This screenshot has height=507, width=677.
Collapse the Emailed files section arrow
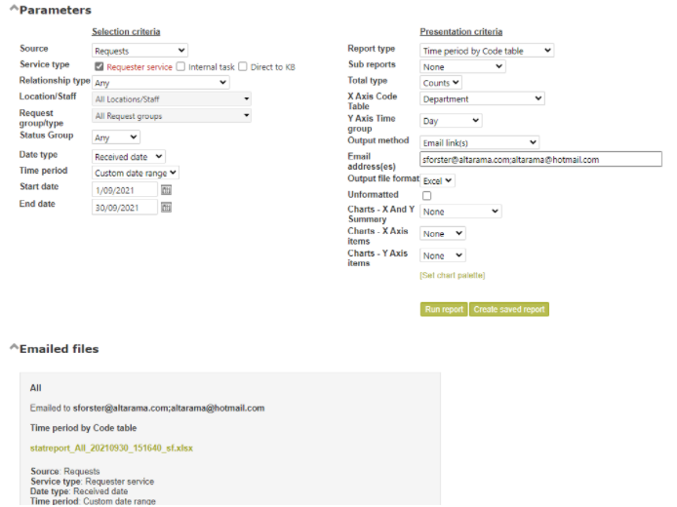coord(14,347)
